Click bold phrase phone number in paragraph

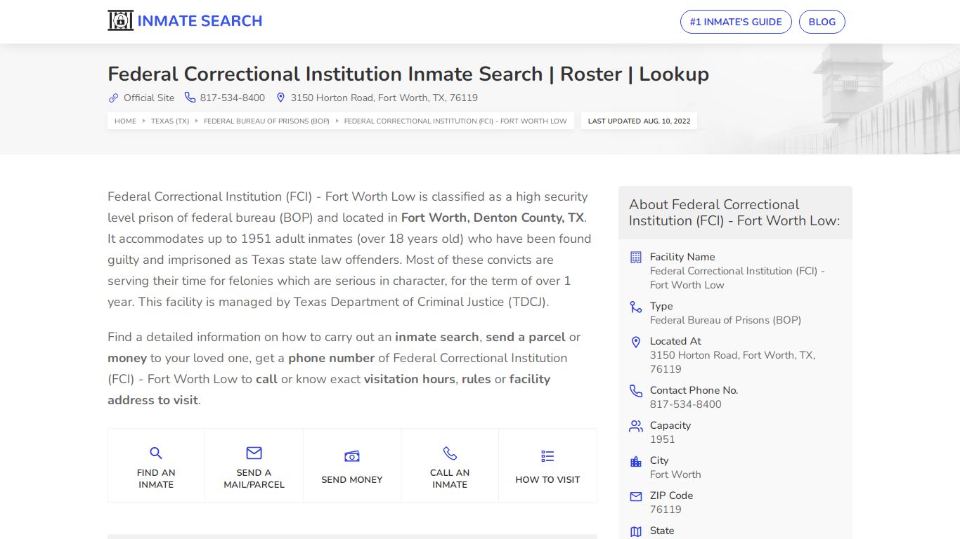(332, 358)
